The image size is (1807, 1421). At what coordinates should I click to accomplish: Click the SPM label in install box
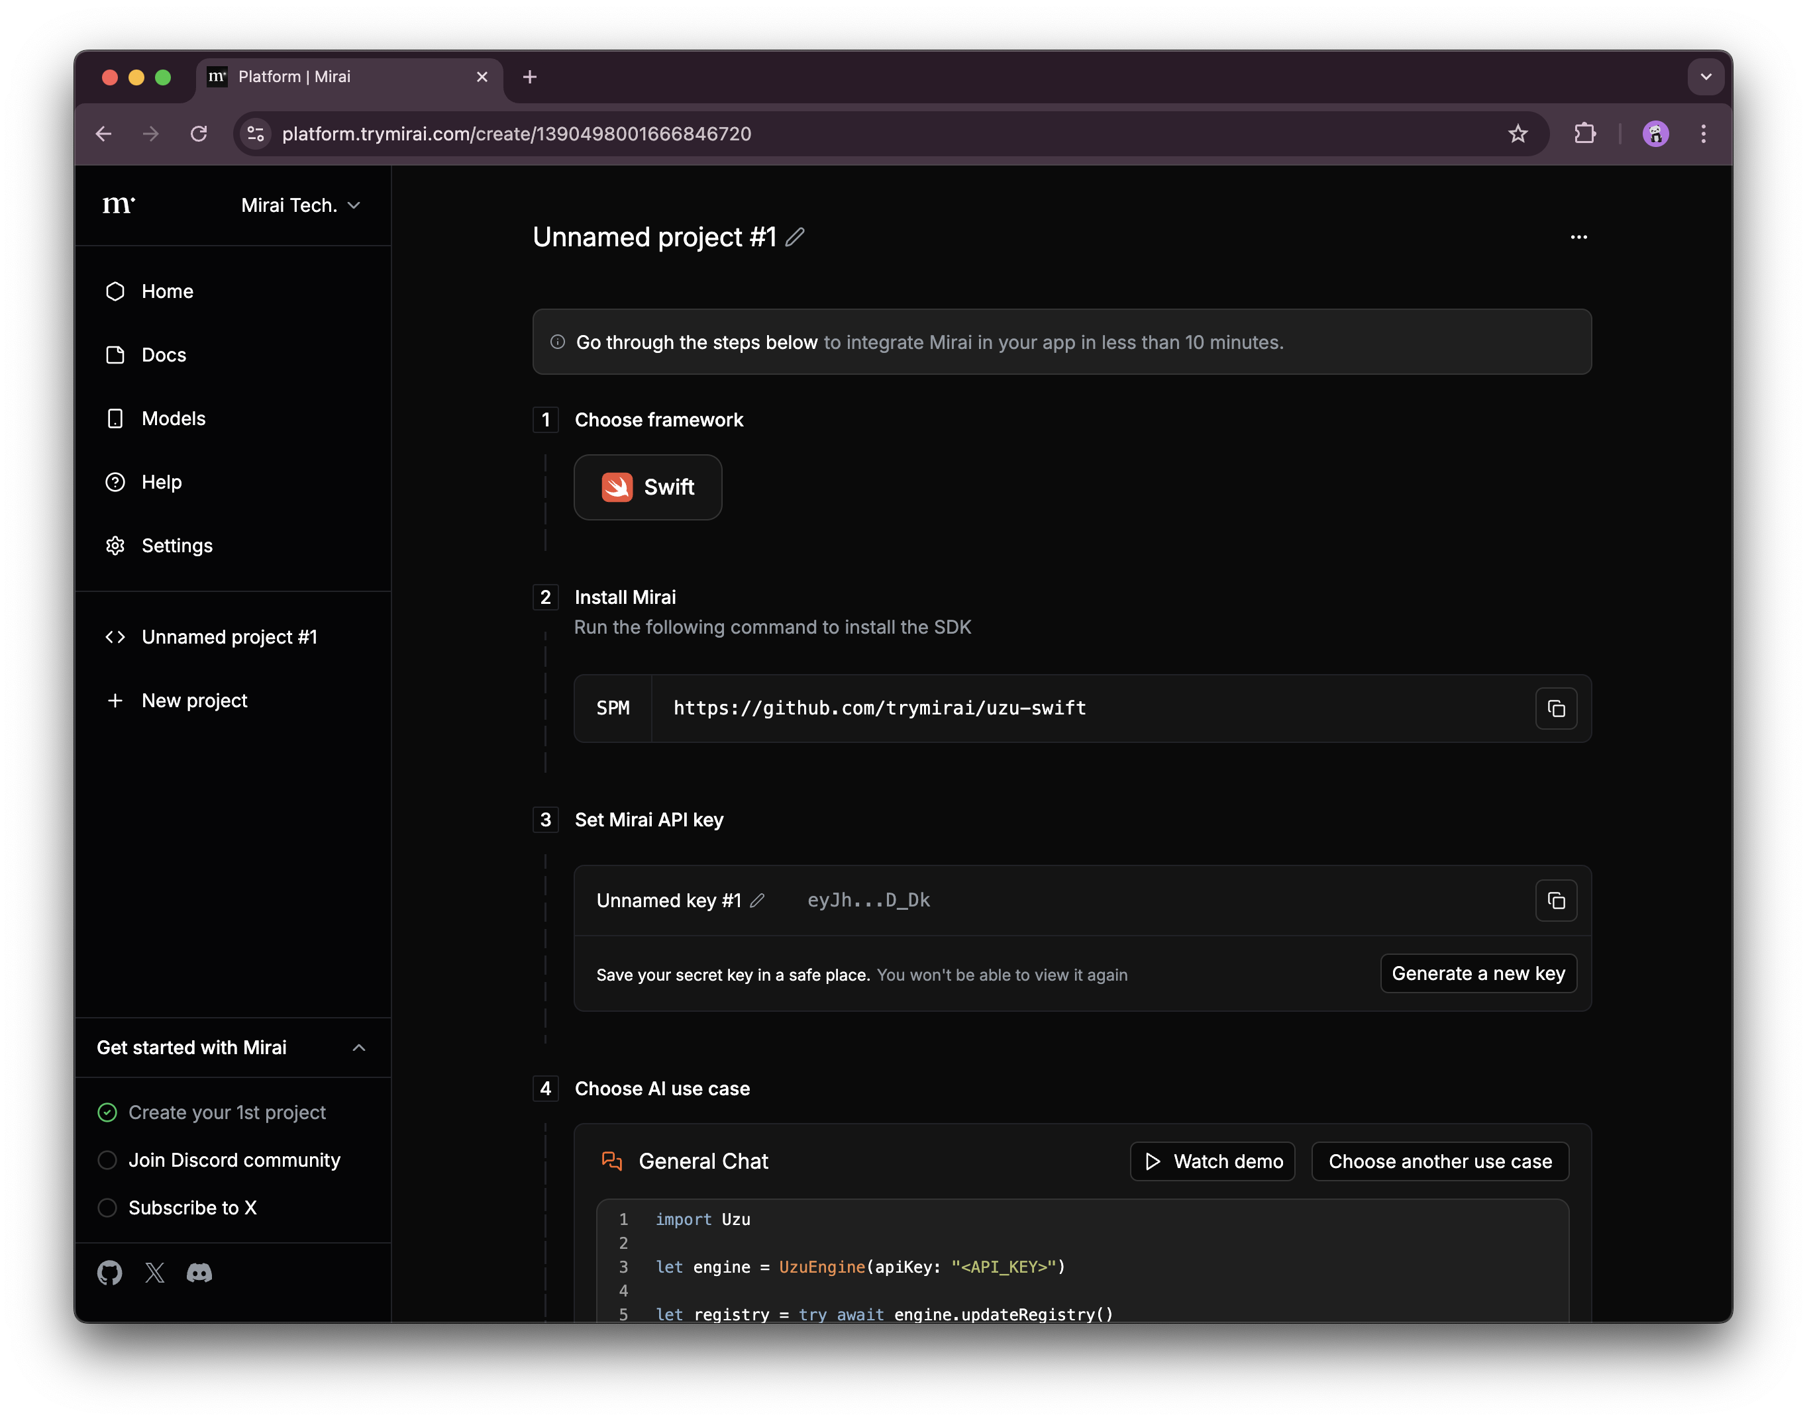613,709
